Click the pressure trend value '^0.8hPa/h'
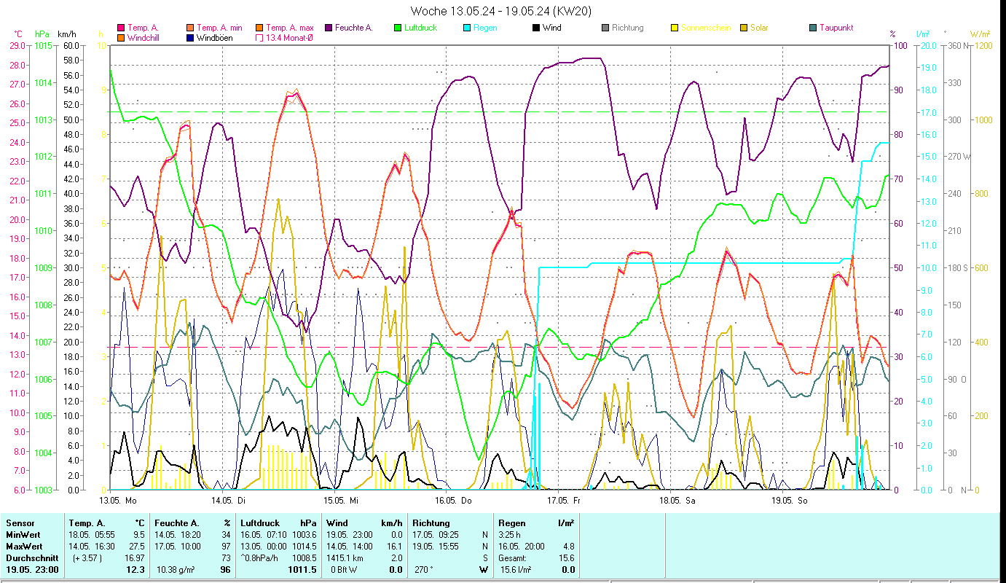The image size is (1006, 583). [261, 558]
